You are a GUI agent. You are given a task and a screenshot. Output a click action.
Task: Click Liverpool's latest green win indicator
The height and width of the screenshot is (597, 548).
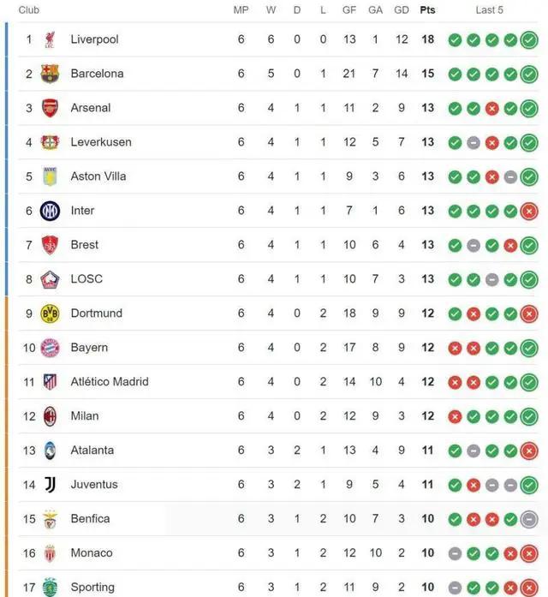click(x=529, y=40)
